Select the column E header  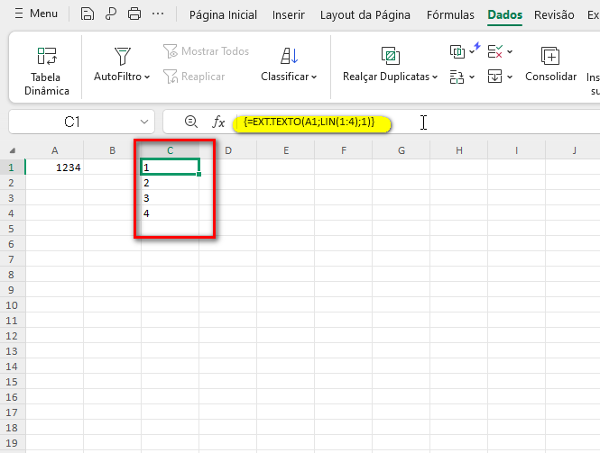coord(285,150)
